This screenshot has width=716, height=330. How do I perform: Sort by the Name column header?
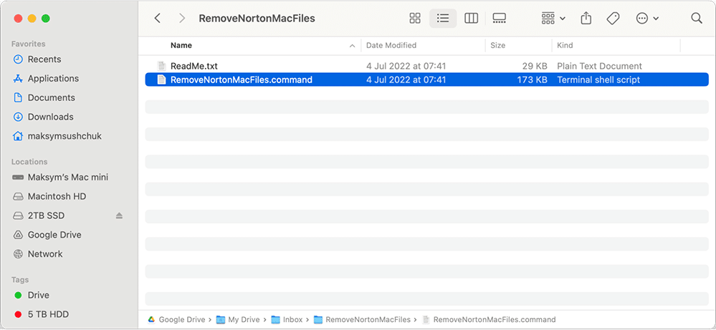point(181,46)
